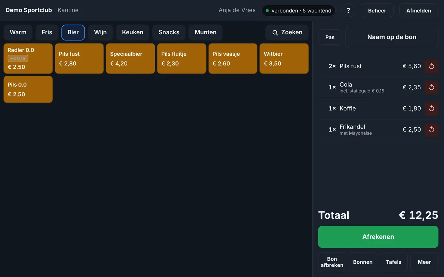444x277 pixels.
Task: Undo the Cola order line
Action: pyautogui.click(x=432, y=87)
